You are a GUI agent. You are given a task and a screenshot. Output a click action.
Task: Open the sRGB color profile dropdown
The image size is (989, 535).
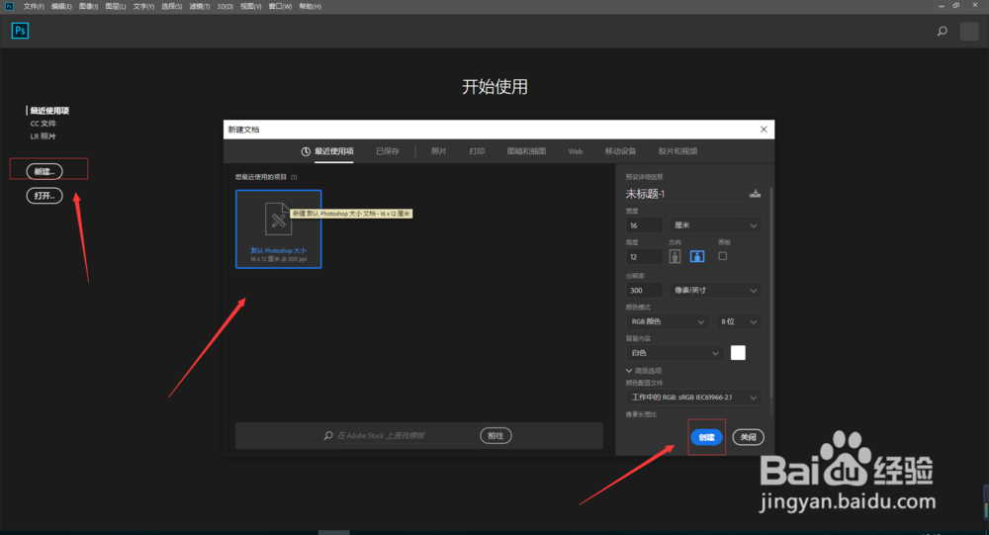tap(693, 398)
